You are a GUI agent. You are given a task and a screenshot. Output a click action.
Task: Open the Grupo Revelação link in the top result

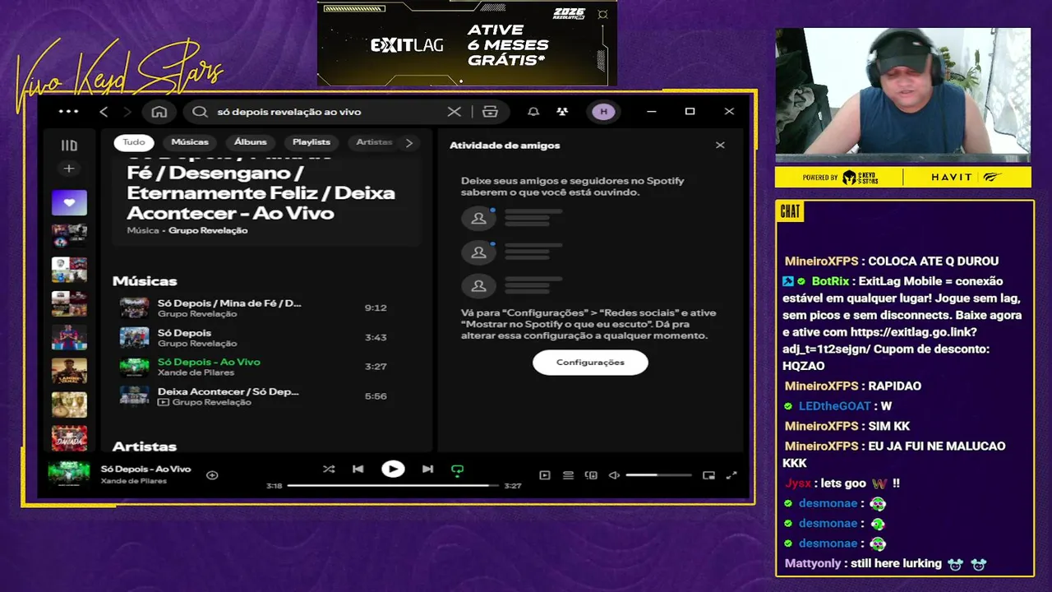pyautogui.click(x=208, y=231)
